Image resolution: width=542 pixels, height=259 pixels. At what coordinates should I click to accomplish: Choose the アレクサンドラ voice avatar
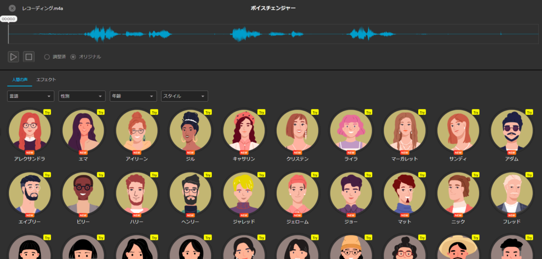30,131
